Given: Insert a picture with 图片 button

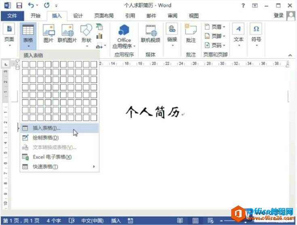Looking at the screenshot, I should point(48,34).
